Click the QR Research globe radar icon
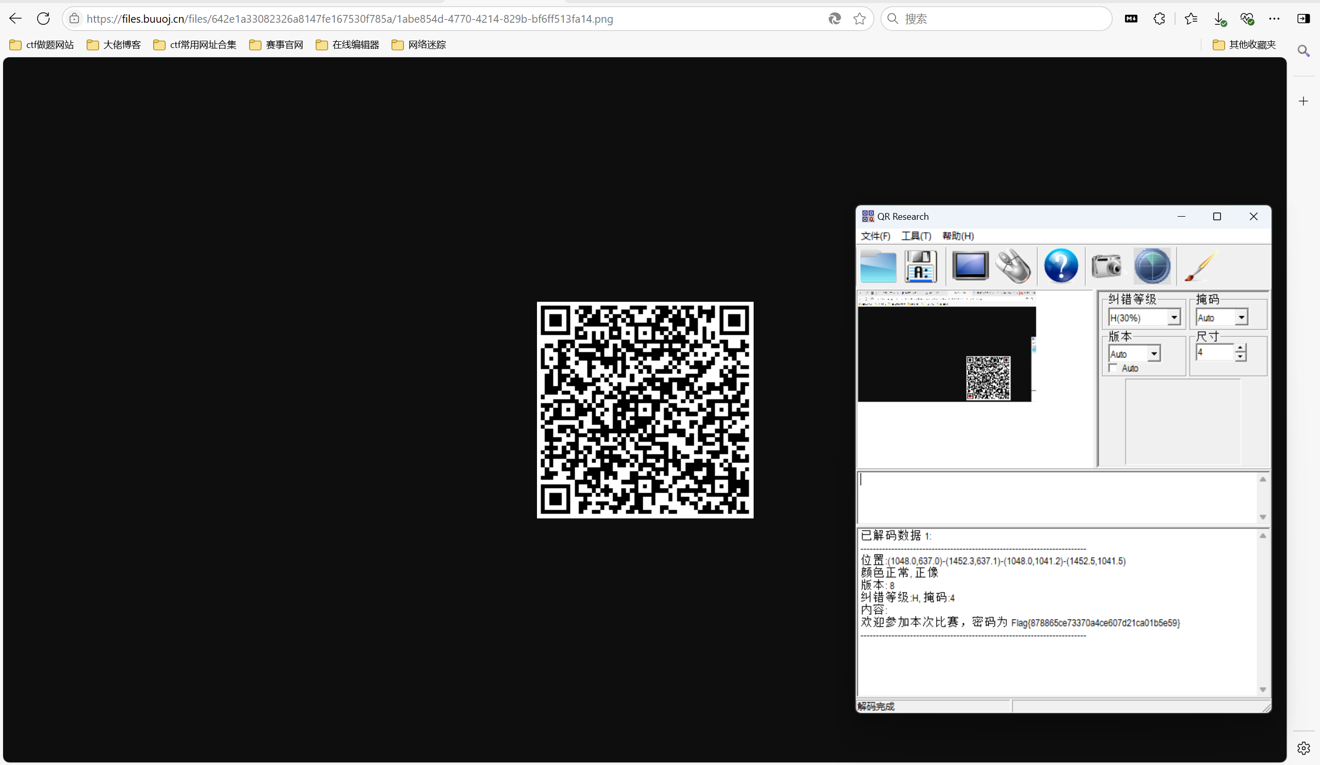The width and height of the screenshot is (1320, 765). [x=1152, y=266]
